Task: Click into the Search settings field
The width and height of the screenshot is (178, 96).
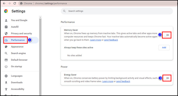Action: [x=117, y=11]
